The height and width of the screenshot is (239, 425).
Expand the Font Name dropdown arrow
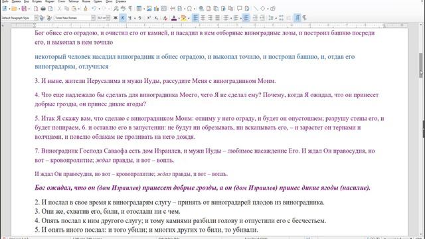pyautogui.click(x=93, y=18)
